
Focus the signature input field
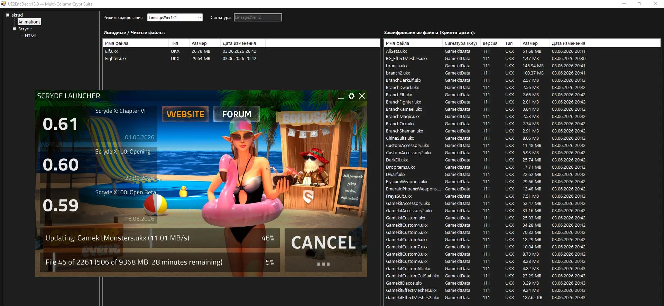[x=258, y=17]
